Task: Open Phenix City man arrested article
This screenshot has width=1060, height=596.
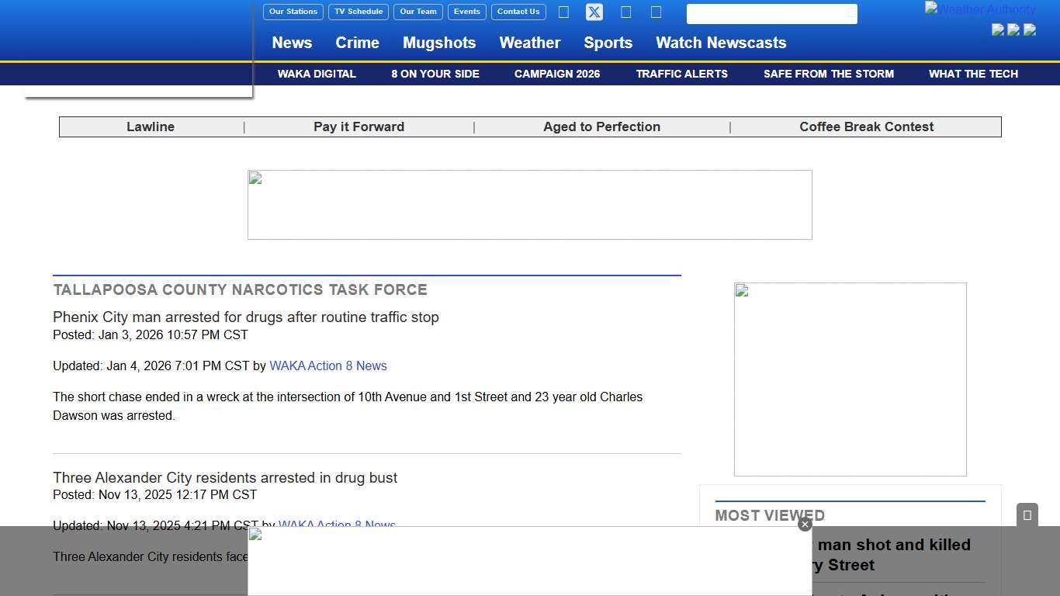Action: click(x=246, y=317)
